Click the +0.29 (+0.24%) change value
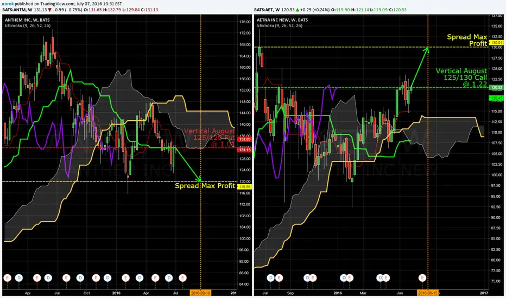 coord(315,10)
